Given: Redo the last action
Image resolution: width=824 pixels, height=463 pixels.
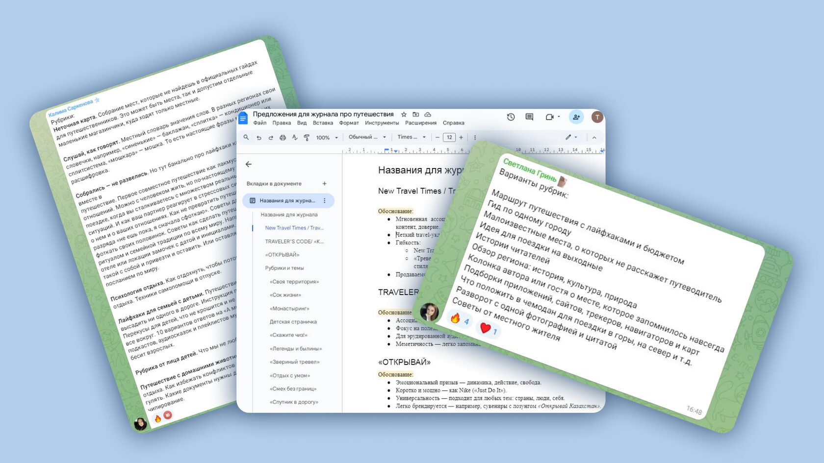Looking at the screenshot, I should (271, 138).
